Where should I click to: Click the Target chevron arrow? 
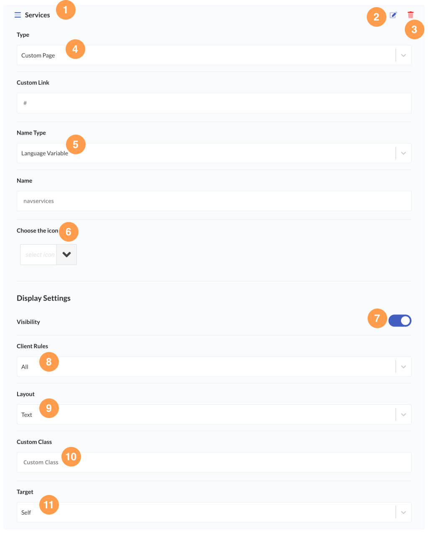pyautogui.click(x=403, y=513)
